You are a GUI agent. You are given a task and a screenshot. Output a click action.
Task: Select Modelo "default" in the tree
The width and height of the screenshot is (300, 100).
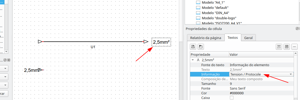(x=215, y=8)
